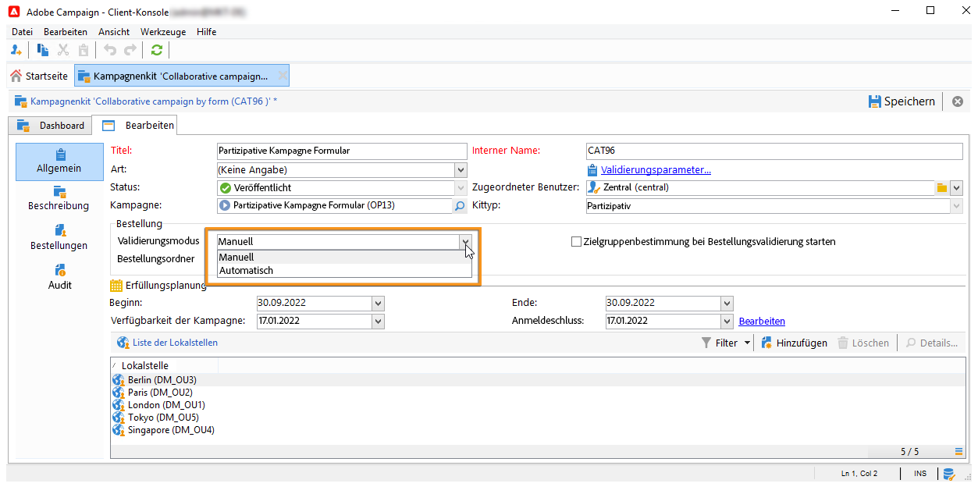The height and width of the screenshot is (487, 978).
Task: Close the campaign kit editor panel
Action: click(x=958, y=101)
